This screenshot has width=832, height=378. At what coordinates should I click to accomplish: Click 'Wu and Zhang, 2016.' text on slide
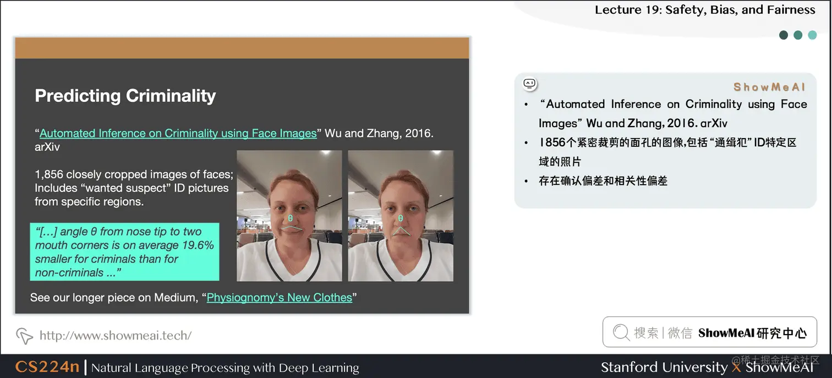click(x=379, y=133)
